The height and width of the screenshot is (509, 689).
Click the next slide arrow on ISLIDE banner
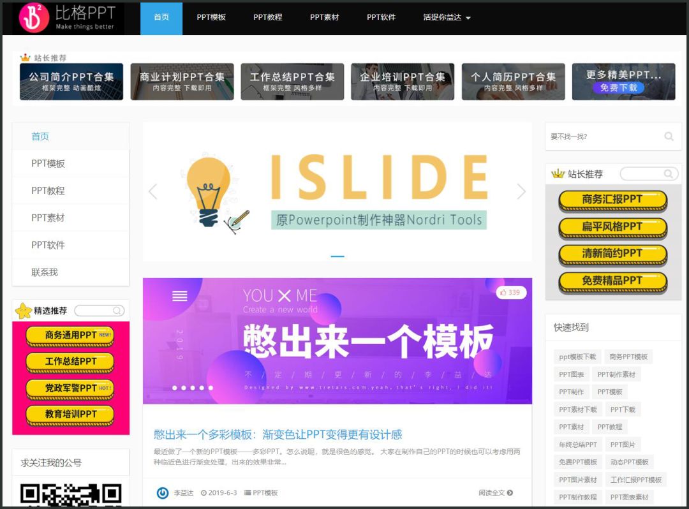[x=521, y=192]
